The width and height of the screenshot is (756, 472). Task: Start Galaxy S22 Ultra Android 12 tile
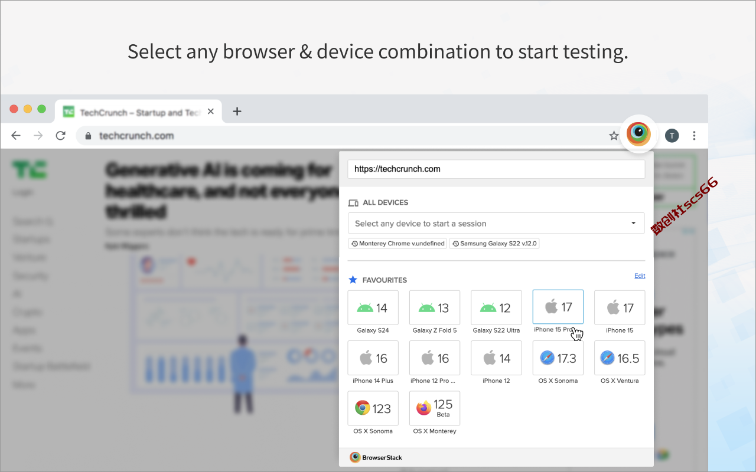coord(496,307)
